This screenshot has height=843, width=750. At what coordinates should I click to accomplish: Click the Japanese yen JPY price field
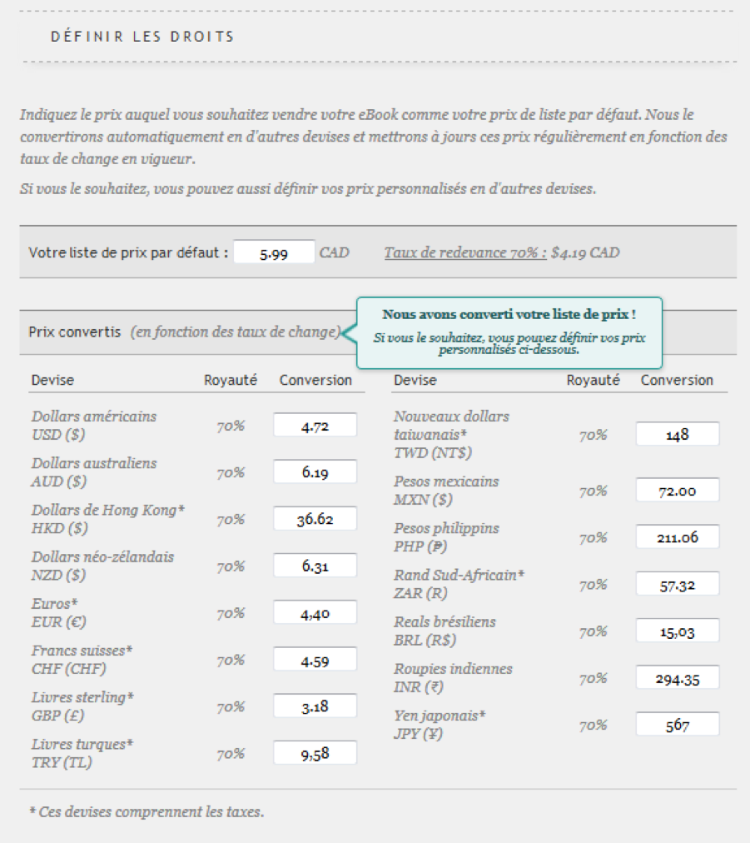(678, 725)
